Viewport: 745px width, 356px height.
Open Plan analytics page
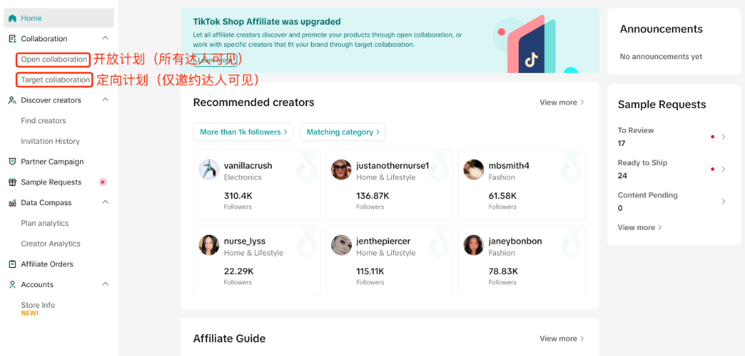tap(45, 223)
